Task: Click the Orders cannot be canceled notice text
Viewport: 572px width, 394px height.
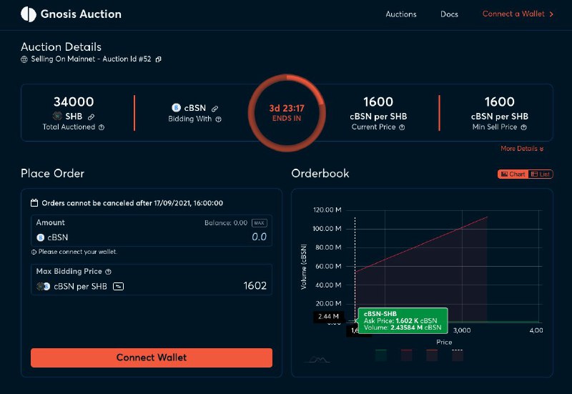Action: 132,203
